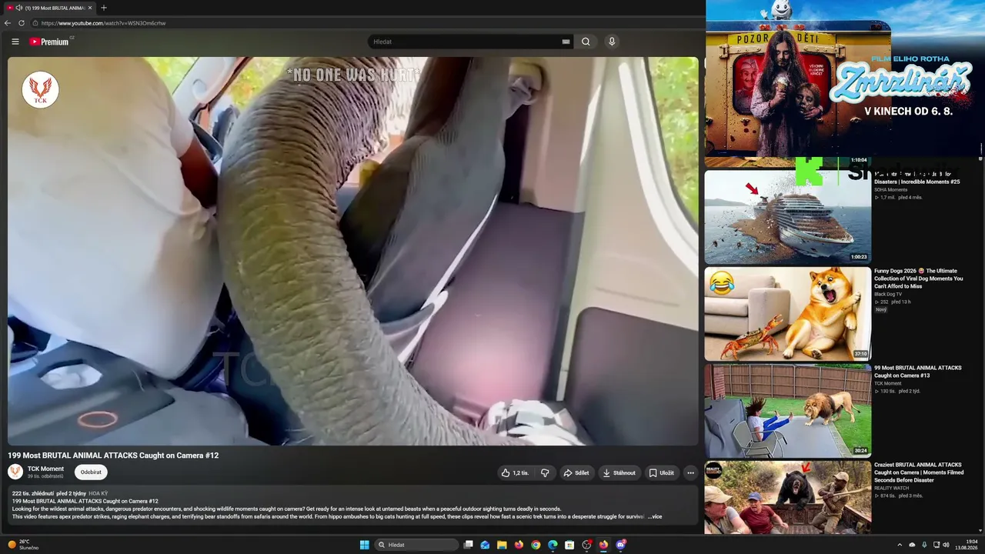
Task: Open the 'REALITY WATCH' channel link
Action: 891,489
